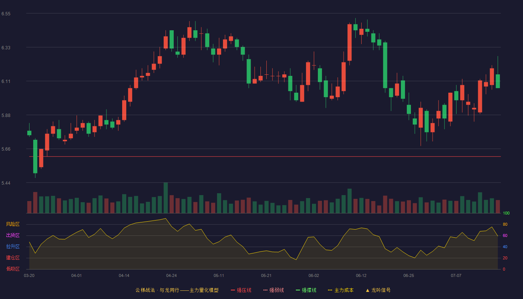Click the 05-11 date label
This screenshot has width=523, height=299.
[219, 275]
